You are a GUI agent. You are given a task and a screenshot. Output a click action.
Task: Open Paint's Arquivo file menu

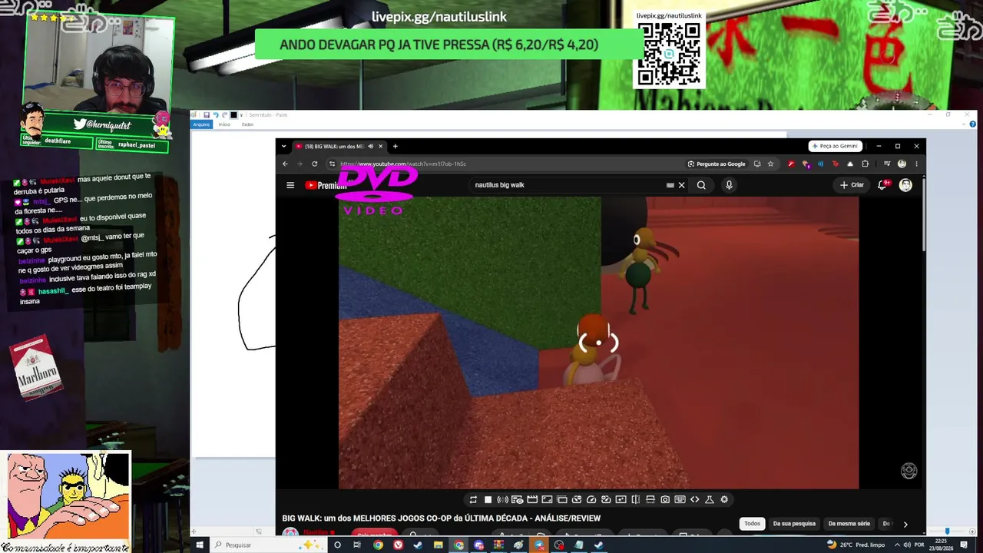point(201,124)
